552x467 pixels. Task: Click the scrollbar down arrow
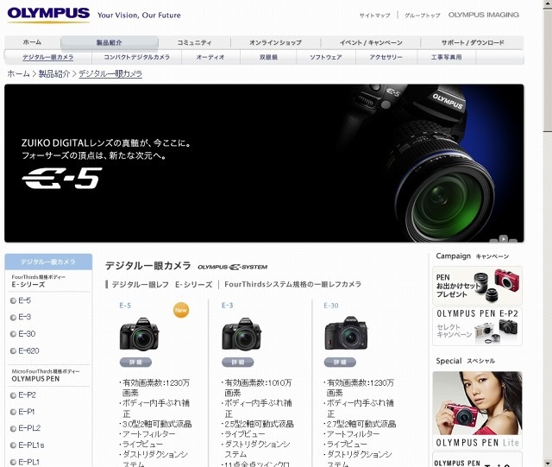coord(548,463)
